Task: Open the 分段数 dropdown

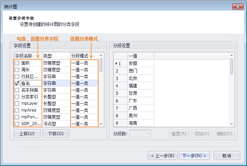Action: [x=141, y=134]
